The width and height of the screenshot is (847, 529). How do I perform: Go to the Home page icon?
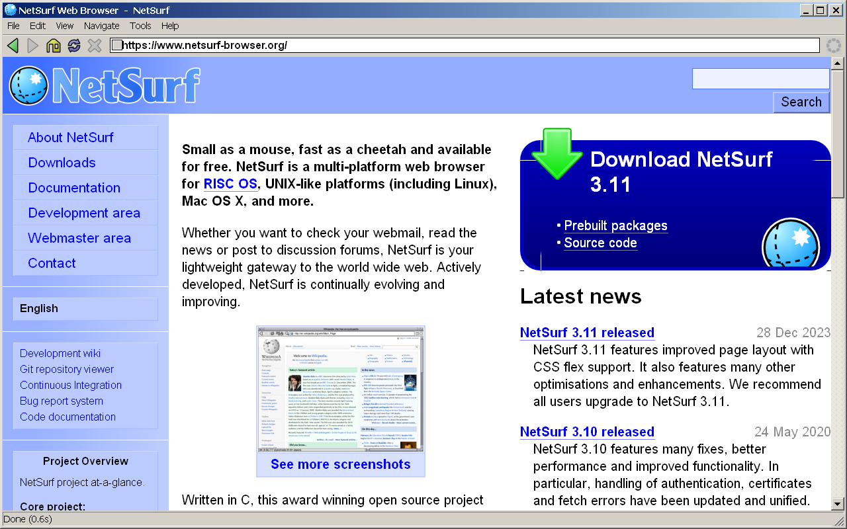(54, 46)
